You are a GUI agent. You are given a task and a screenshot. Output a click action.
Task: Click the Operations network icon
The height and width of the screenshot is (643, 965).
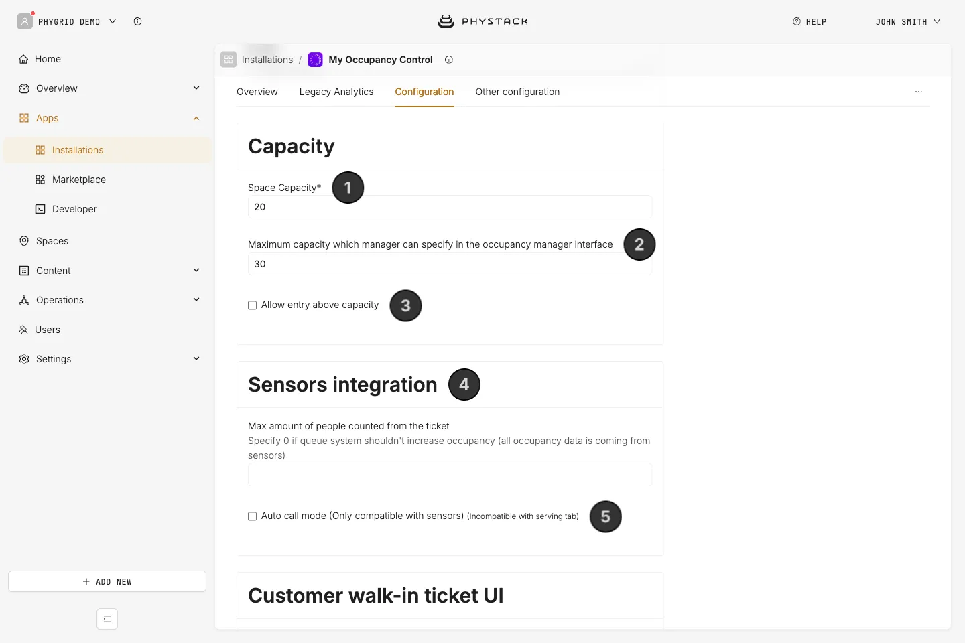pyautogui.click(x=24, y=300)
